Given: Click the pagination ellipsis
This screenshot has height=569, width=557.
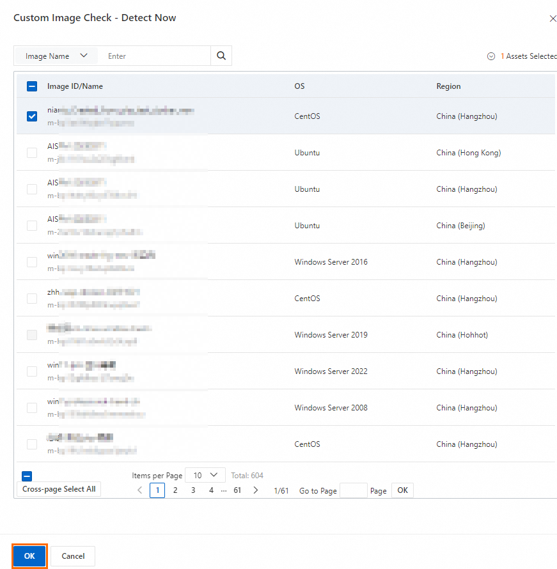Looking at the screenshot, I should click(x=224, y=490).
